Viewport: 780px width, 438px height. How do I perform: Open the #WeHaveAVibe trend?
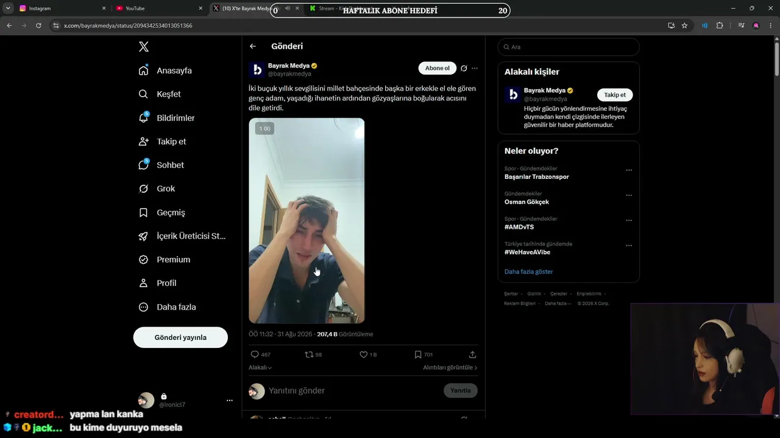tap(528, 252)
